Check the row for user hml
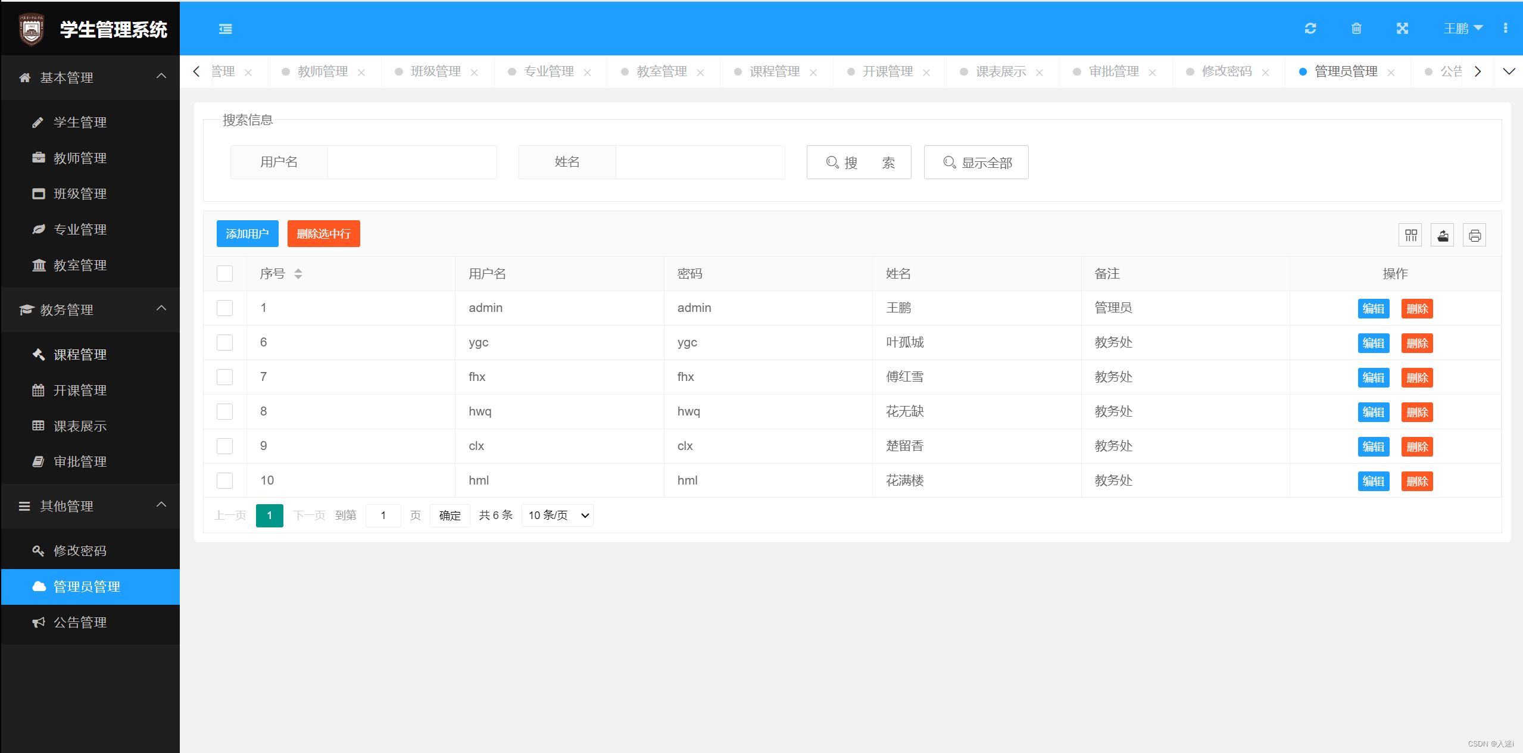 click(224, 481)
